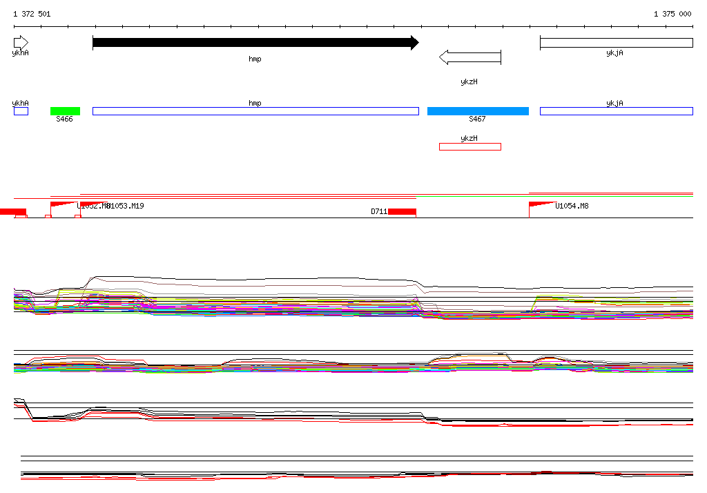
Task: Click the red D711 downshift block
Action: 402,211
